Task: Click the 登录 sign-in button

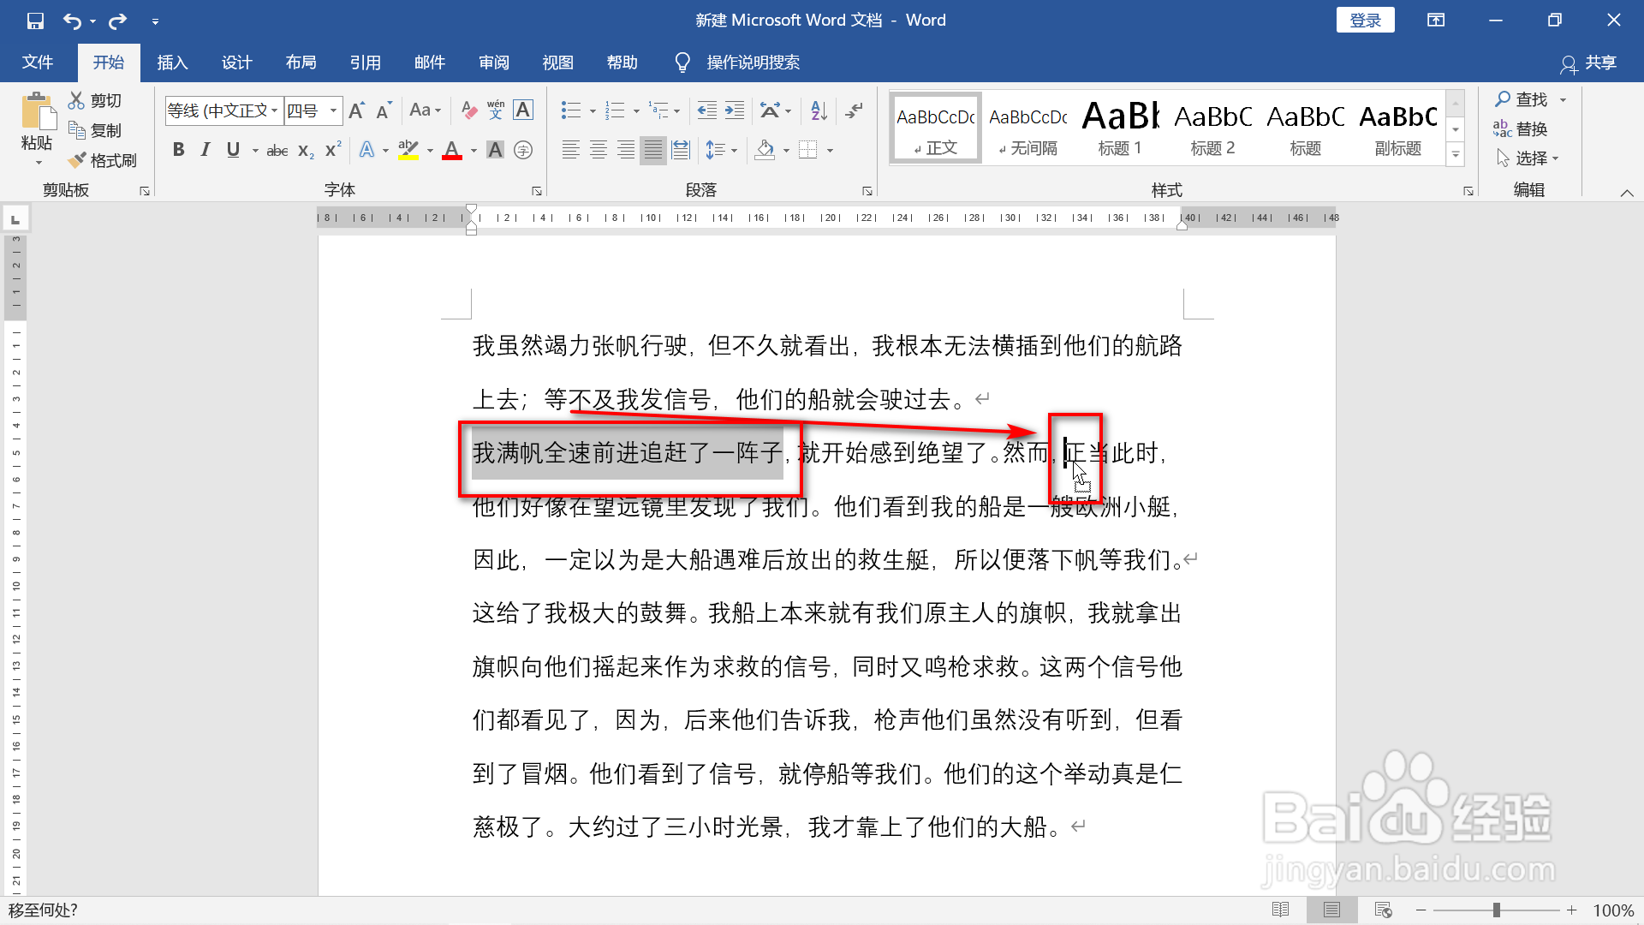Action: (1365, 19)
